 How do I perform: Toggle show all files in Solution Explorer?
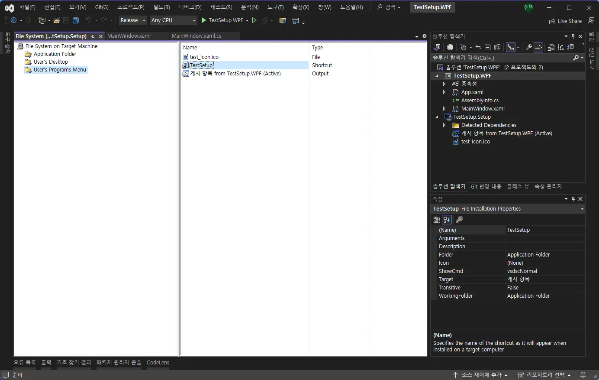pyautogui.click(x=497, y=47)
